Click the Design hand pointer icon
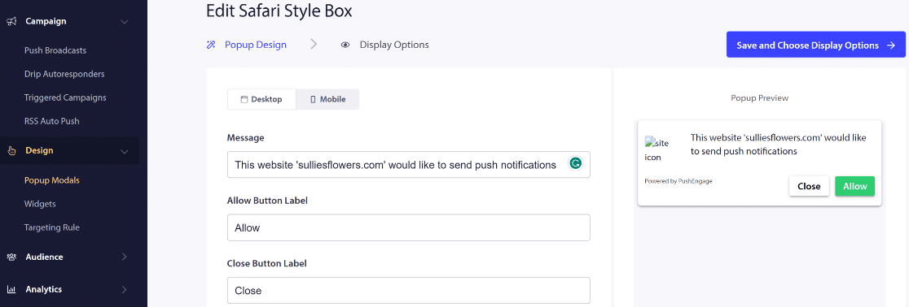 [11, 151]
